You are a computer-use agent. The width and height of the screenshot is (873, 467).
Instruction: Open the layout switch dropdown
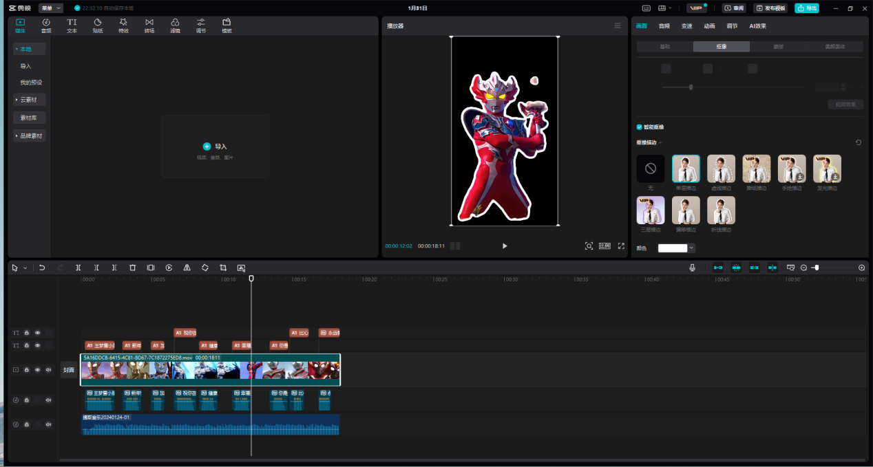click(x=665, y=8)
